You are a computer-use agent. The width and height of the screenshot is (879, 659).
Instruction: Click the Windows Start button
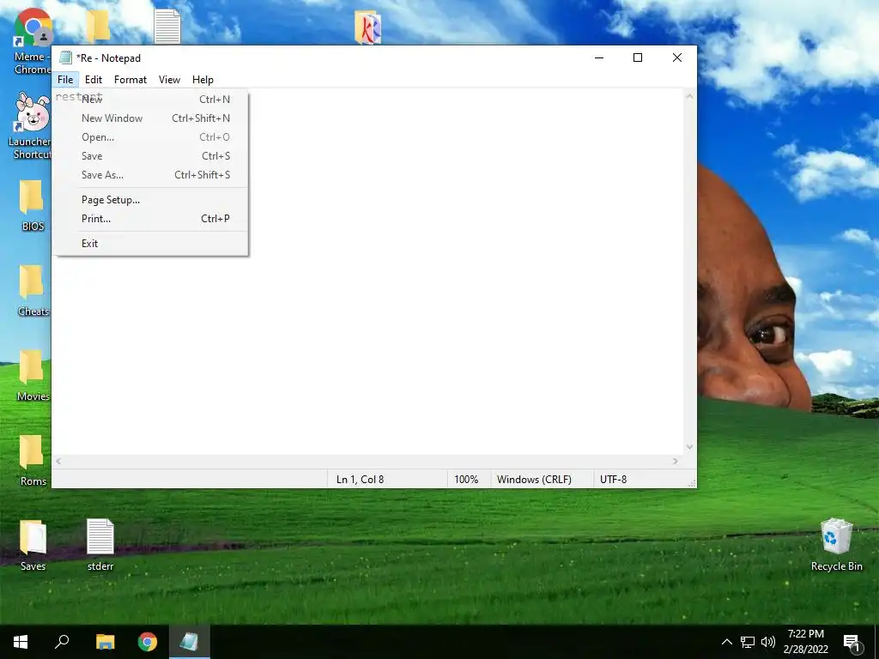tap(21, 642)
